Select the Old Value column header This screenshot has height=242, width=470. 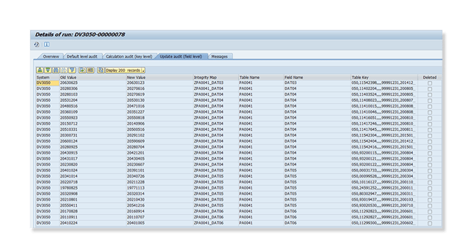[x=93, y=77]
